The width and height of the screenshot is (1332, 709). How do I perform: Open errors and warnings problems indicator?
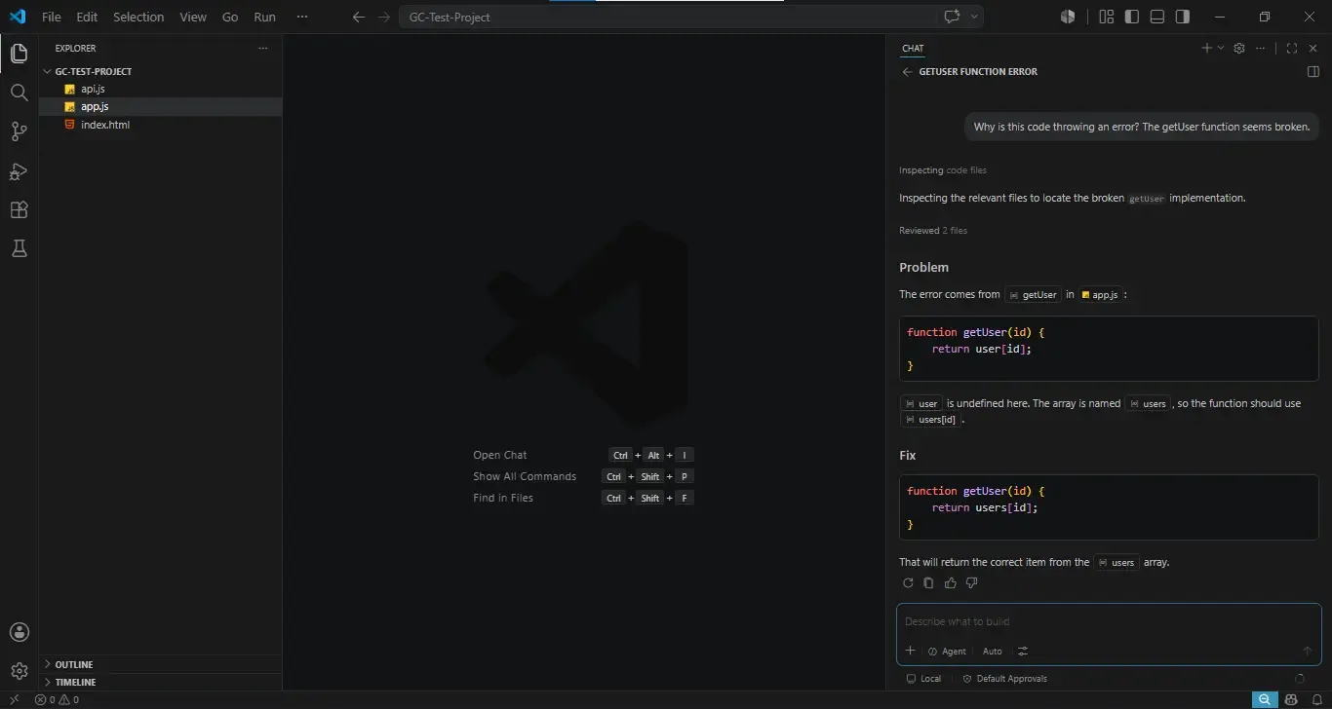click(57, 699)
